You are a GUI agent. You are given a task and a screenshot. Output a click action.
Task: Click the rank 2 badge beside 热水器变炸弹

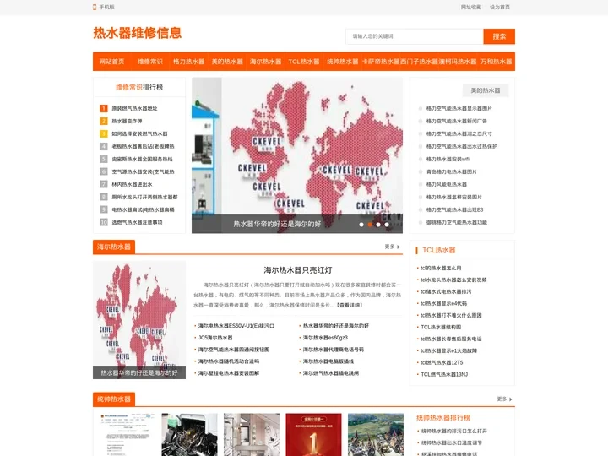tap(104, 121)
